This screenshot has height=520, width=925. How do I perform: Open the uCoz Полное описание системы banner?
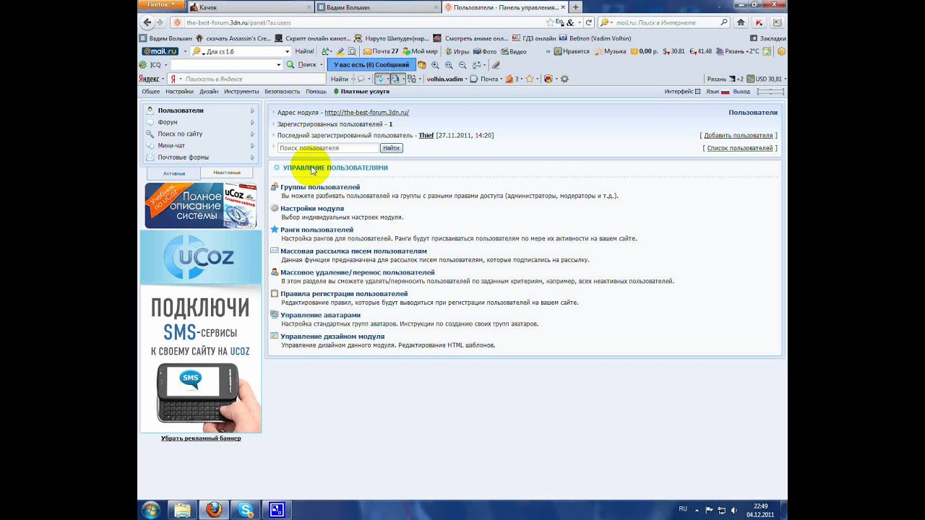coord(201,205)
